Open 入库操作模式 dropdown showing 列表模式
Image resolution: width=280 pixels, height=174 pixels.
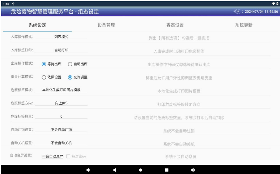tap(61, 37)
